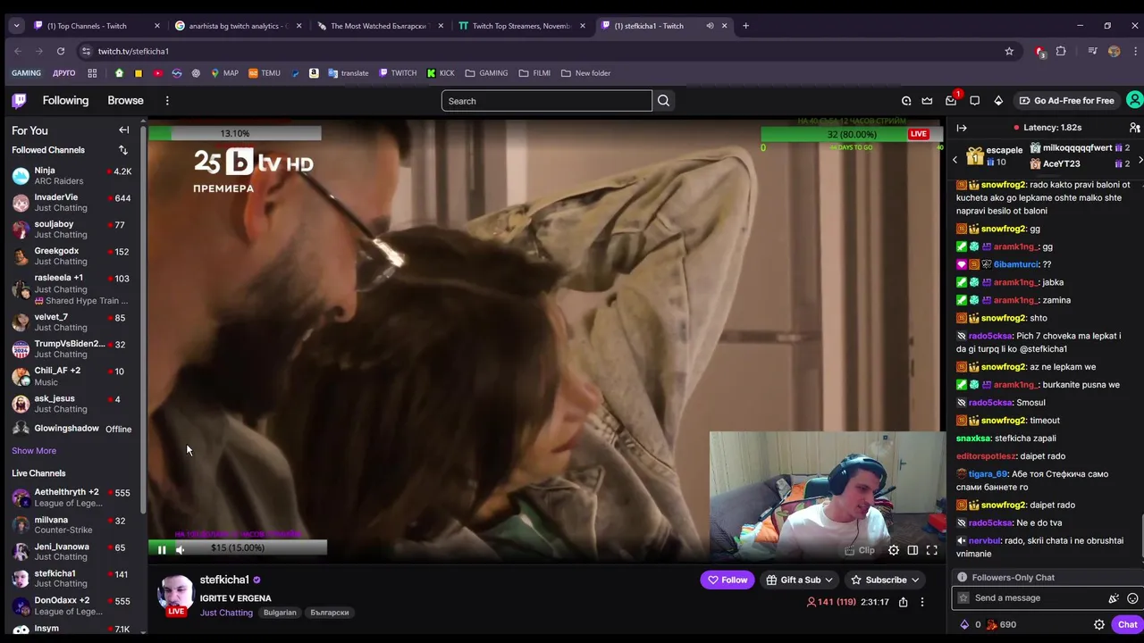Sort followed channels with arrows icon
The height and width of the screenshot is (643, 1144).
pyautogui.click(x=123, y=150)
